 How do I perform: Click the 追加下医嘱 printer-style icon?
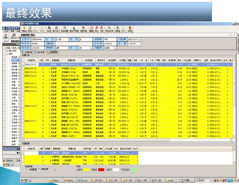point(74,29)
